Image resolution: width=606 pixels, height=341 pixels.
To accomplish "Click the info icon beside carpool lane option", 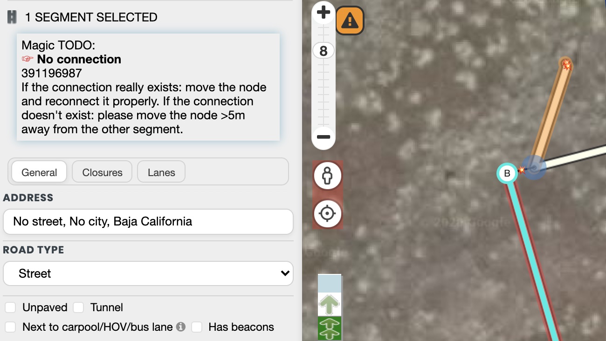I will coord(181,327).
